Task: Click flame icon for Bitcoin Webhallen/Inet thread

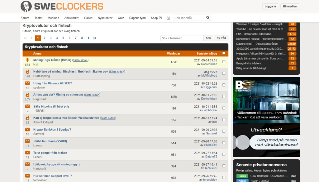Action: tap(27, 118)
